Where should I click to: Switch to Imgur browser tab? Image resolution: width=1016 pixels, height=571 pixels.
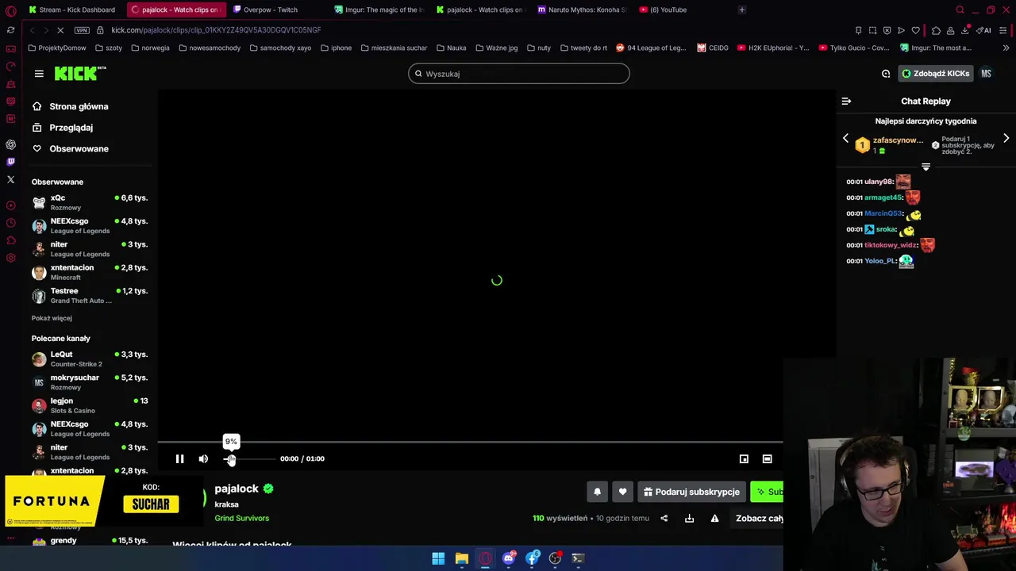pos(379,10)
